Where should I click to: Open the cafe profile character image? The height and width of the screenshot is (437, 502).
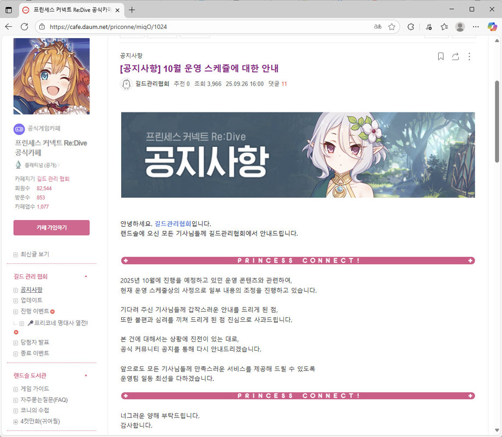tap(51, 76)
